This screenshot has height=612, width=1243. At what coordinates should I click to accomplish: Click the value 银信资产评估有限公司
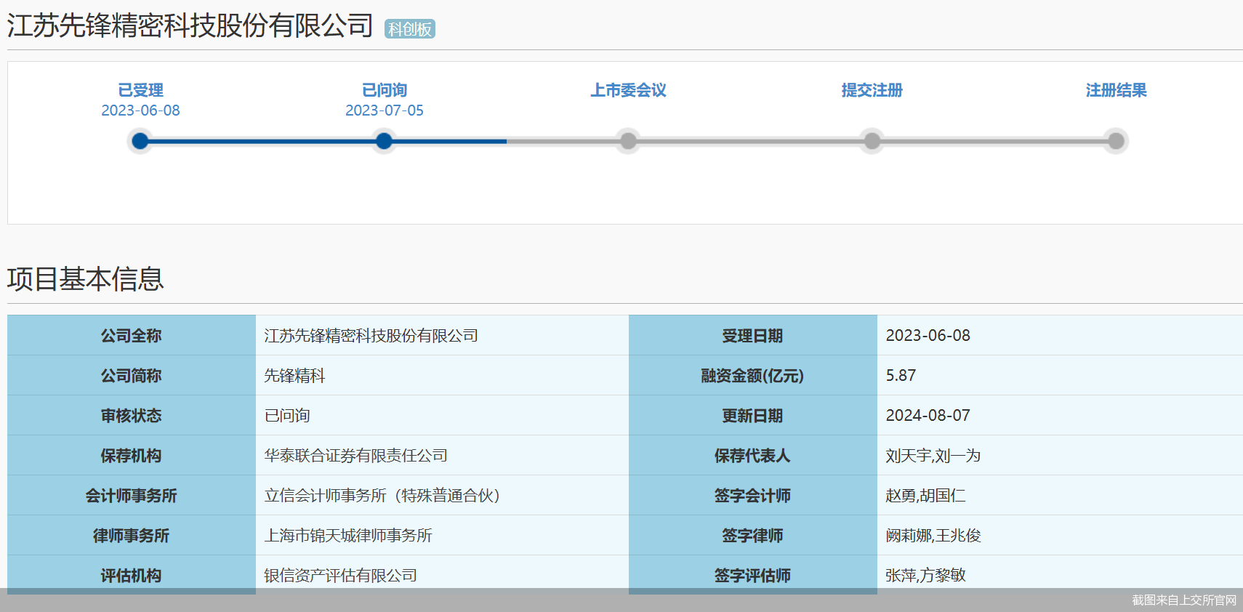(340, 576)
